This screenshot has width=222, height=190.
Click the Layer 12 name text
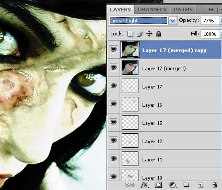(152, 142)
